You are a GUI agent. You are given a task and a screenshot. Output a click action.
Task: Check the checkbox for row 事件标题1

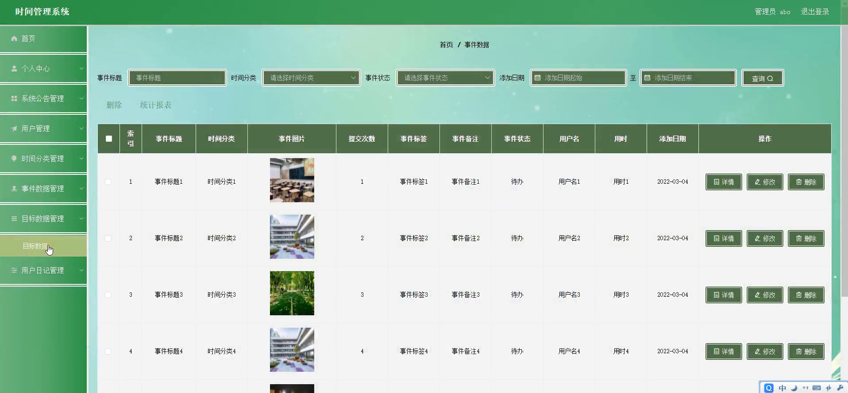(x=108, y=182)
